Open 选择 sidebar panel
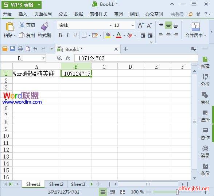Viewport: 214px width, 196px height. point(205,116)
